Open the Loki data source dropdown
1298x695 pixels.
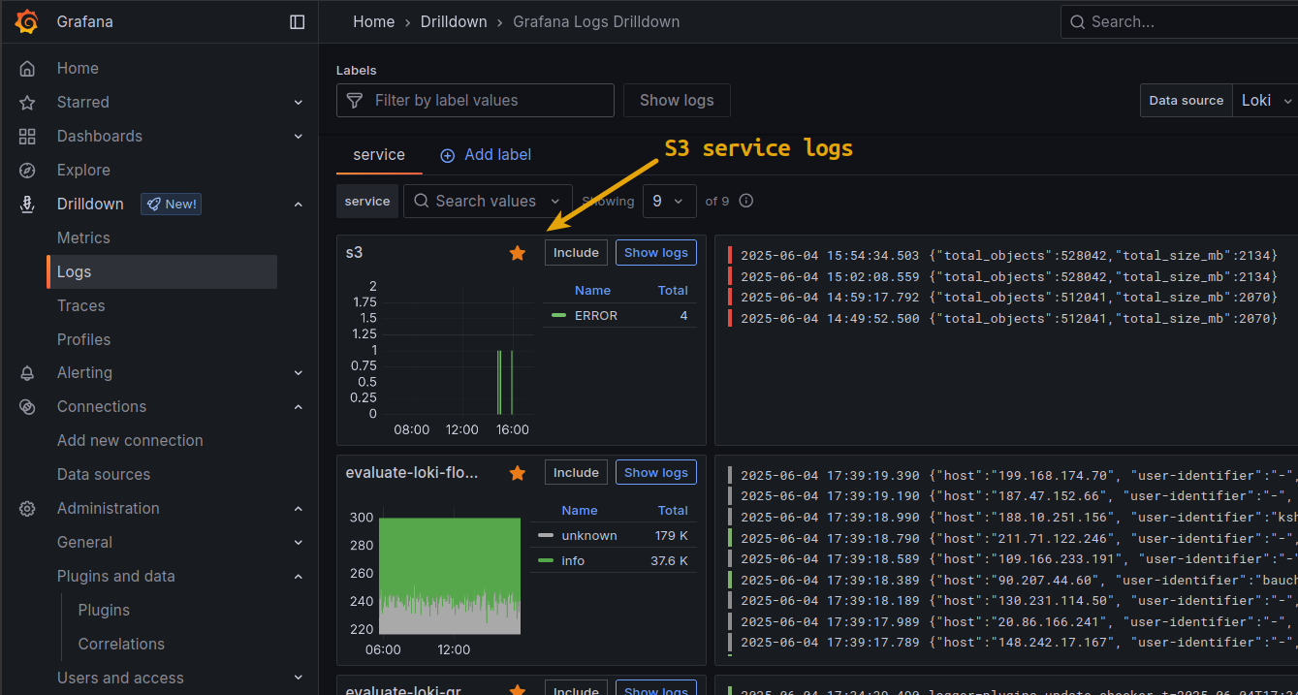1265,101
